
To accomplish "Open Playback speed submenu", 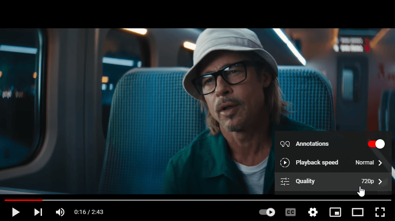I will coord(333,163).
